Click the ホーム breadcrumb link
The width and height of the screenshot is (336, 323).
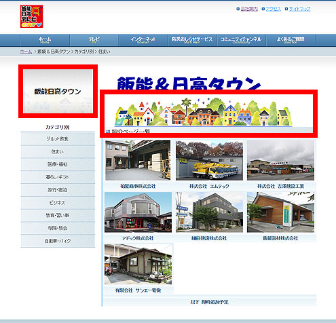pyautogui.click(x=26, y=52)
